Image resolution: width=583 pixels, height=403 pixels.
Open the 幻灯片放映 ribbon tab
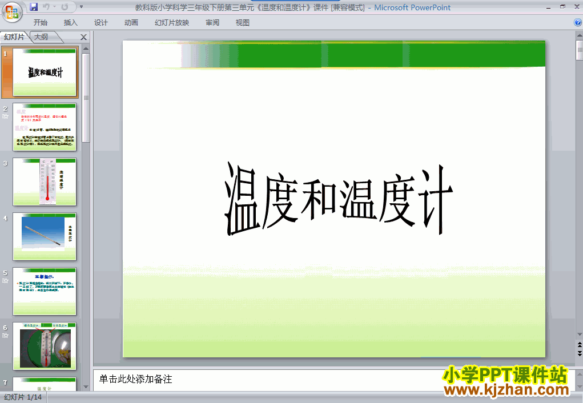tap(172, 23)
